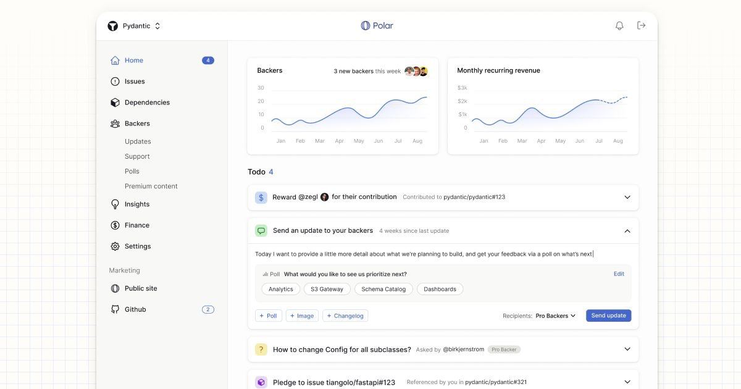741x389 pixels.
Task: Expand Pledge to issue tiangolo/fastapi#123
Action: [x=627, y=382]
